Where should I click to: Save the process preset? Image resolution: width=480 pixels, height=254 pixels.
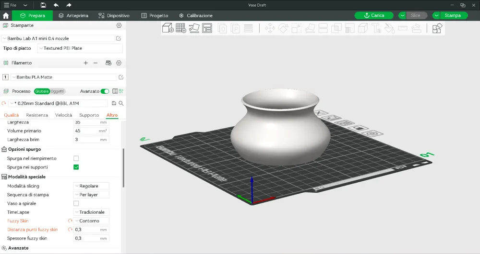114,103
